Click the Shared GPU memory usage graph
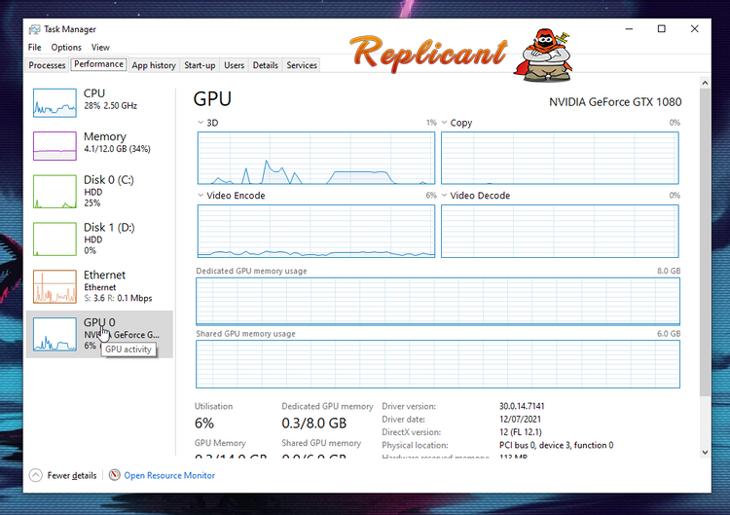This screenshot has width=730, height=515. point(438,364)
